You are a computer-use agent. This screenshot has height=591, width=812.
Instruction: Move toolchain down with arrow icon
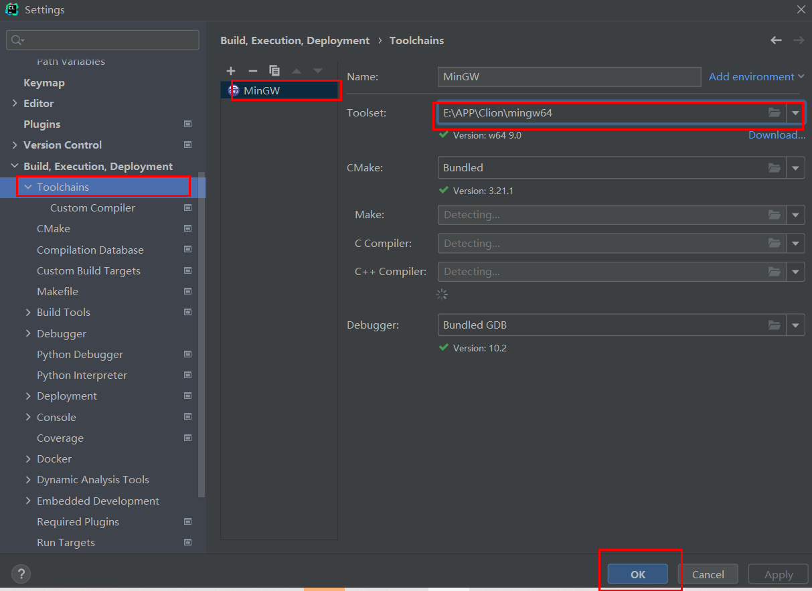[317, 71]
